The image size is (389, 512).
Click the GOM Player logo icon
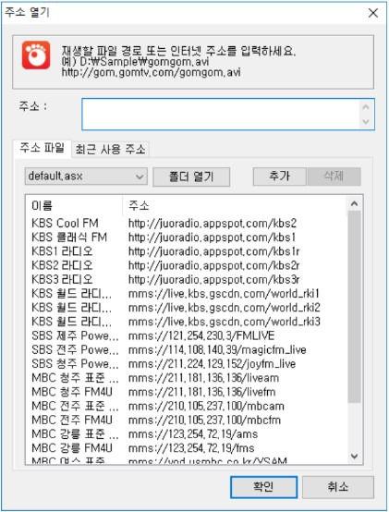point(36,55)
